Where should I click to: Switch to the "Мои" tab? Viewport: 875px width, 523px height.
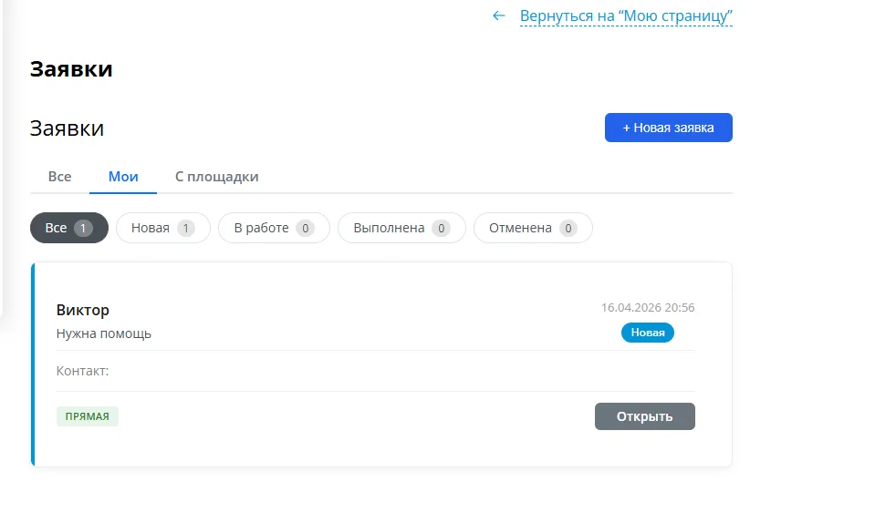[x=123, y=177]
